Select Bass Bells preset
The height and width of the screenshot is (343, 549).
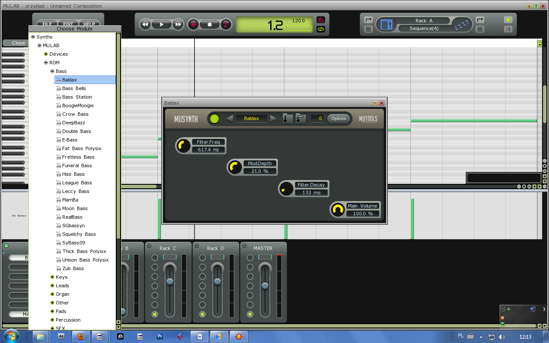tap(74, 88)
